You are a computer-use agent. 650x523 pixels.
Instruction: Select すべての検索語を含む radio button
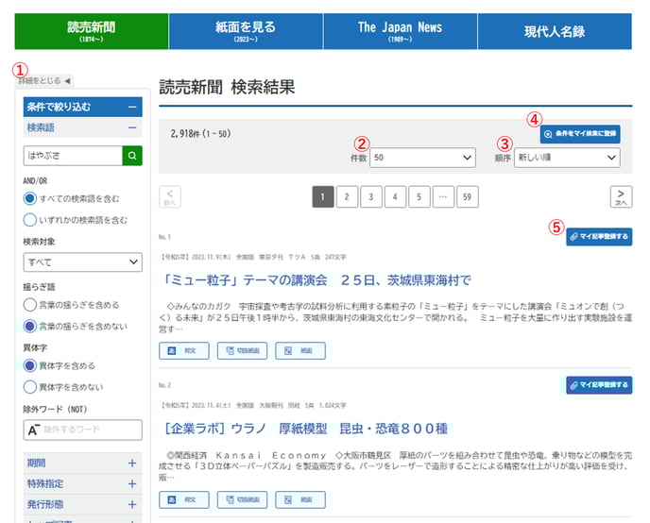tap(30, 199)
